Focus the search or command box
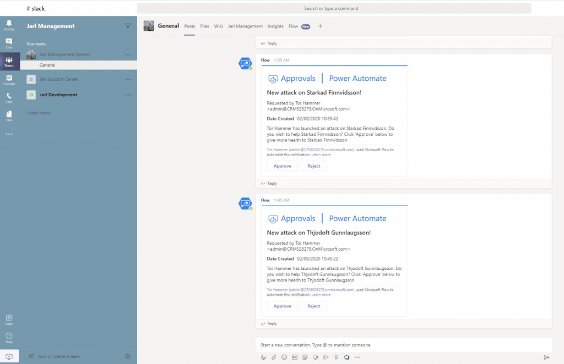Viewport: 564px width, 364px height. point(334,8)
